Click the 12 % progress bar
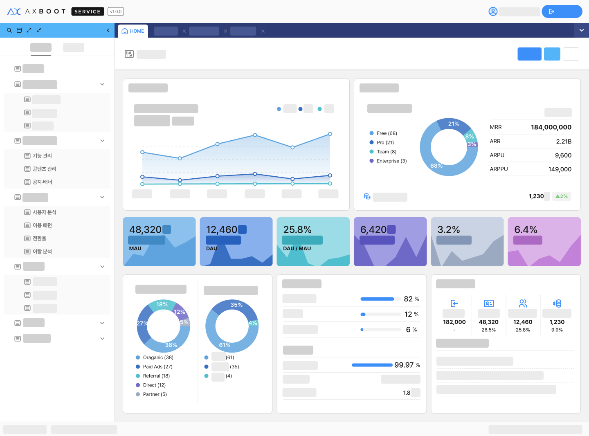Viewport: 589px width, 436px height. pos(381,314)
